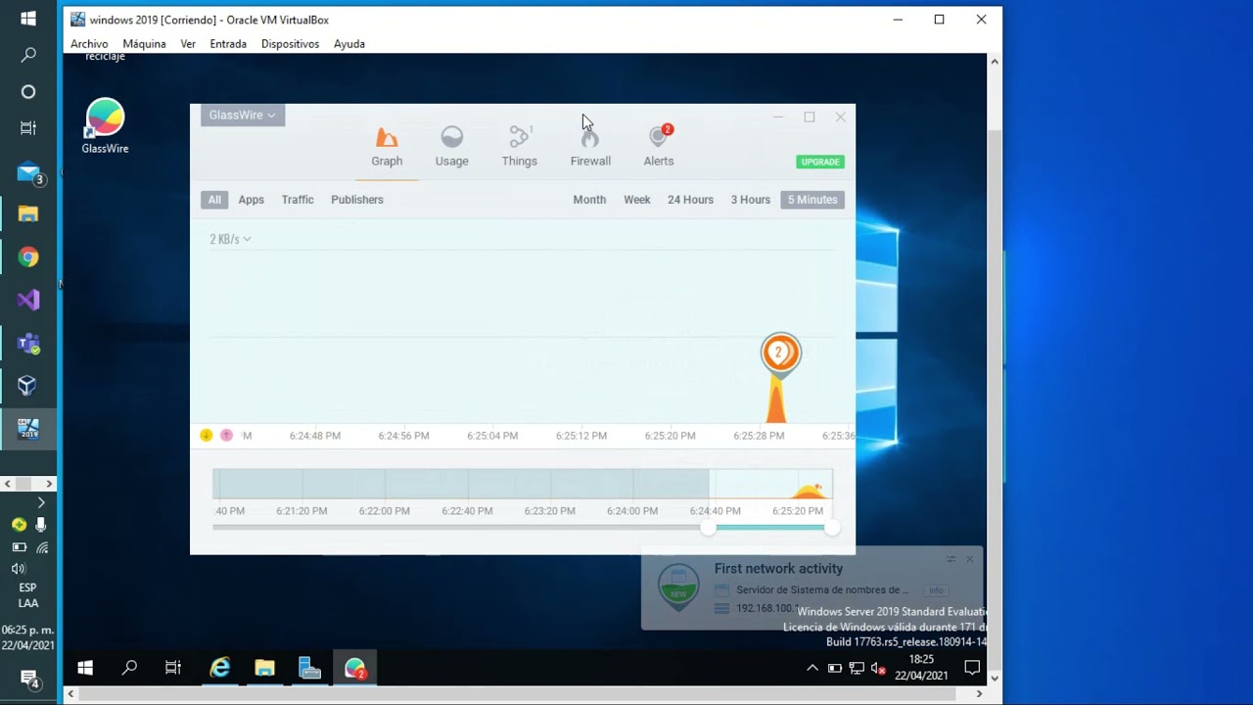This screenshot has height=705, width=1253.
Task: Open the Alerts view with red badge
Action: (659, 147)
